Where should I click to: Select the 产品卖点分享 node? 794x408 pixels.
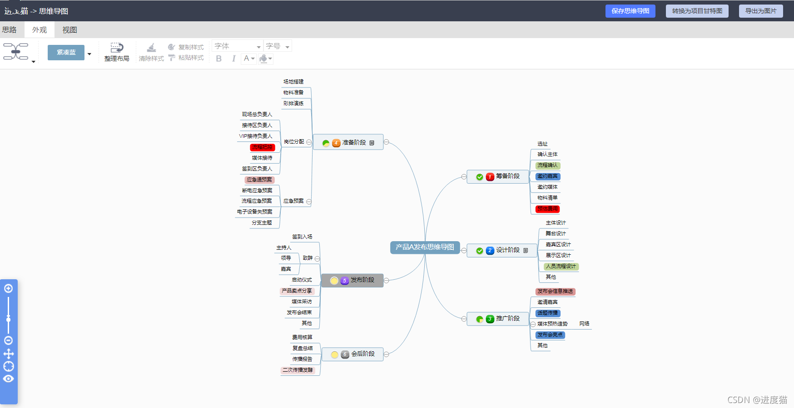point(297,291)
